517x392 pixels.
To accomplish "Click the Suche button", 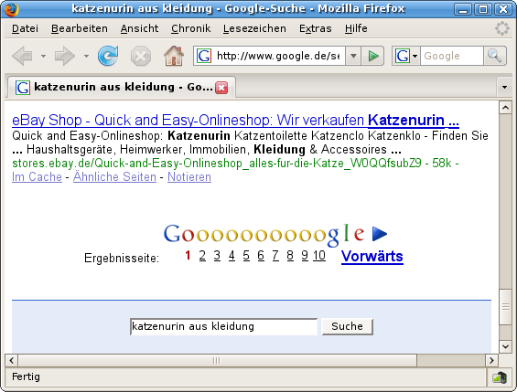I will (347, 326).
